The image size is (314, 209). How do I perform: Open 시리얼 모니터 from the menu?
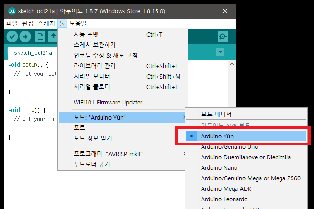coord(123,76)
